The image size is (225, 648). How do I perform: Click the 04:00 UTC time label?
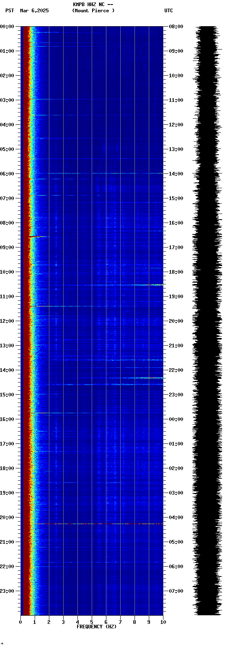[x=176, y=517]
